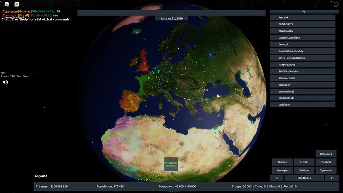
Task: Switch to the Resources map mode
Action: pyautogui.click(x=326, y=154)
